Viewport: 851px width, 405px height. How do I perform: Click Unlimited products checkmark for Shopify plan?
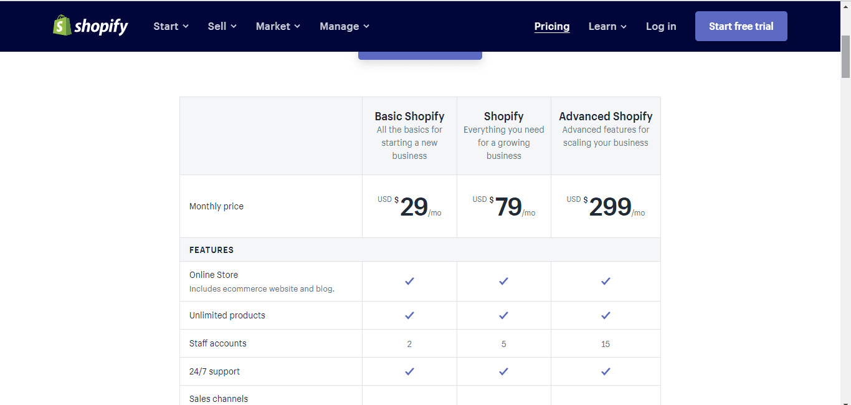pyautogui.click(x=503, y=315)
